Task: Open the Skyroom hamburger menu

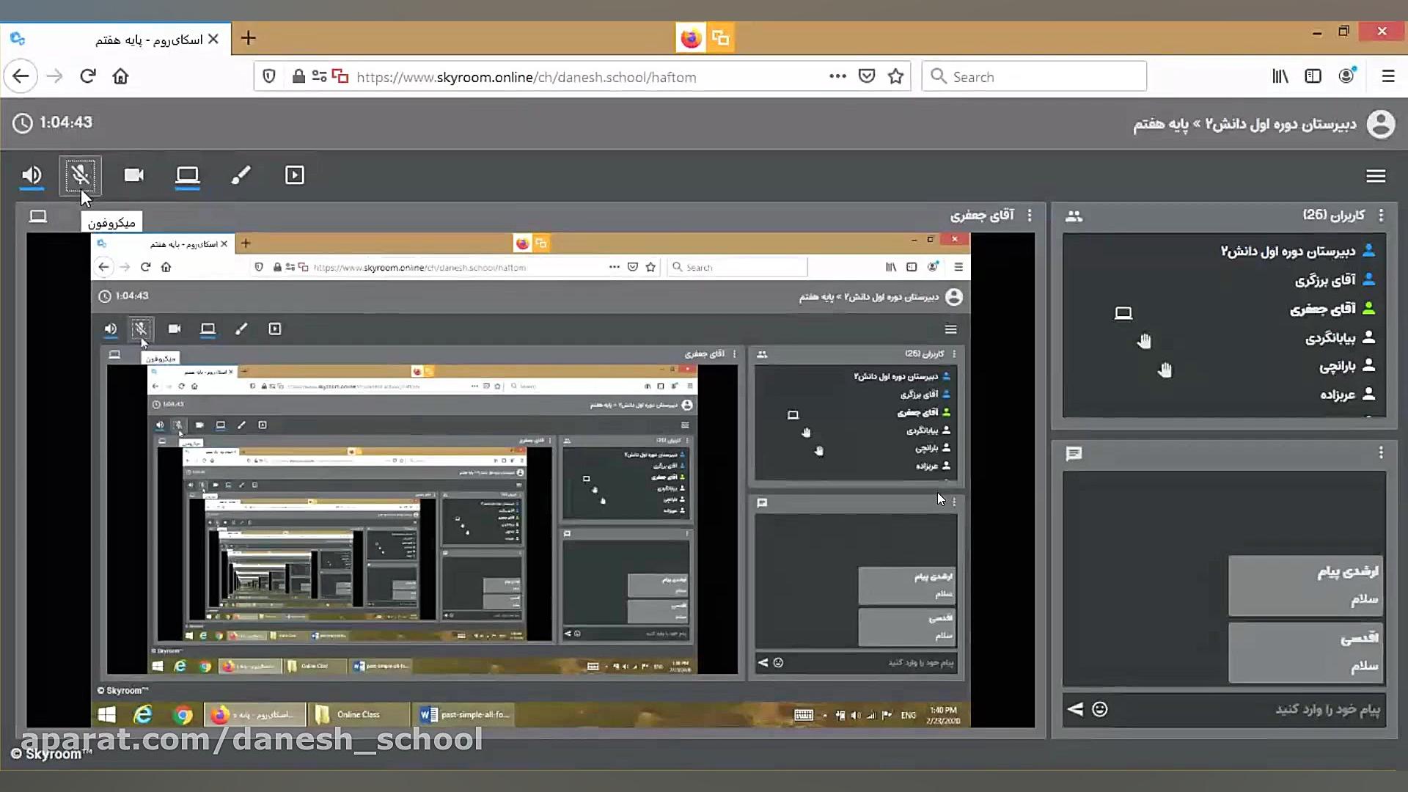Action: pyautogui.click(x=1375, y=176)
